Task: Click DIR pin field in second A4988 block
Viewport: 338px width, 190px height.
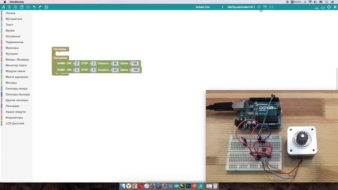Action: tap(77, 70)
